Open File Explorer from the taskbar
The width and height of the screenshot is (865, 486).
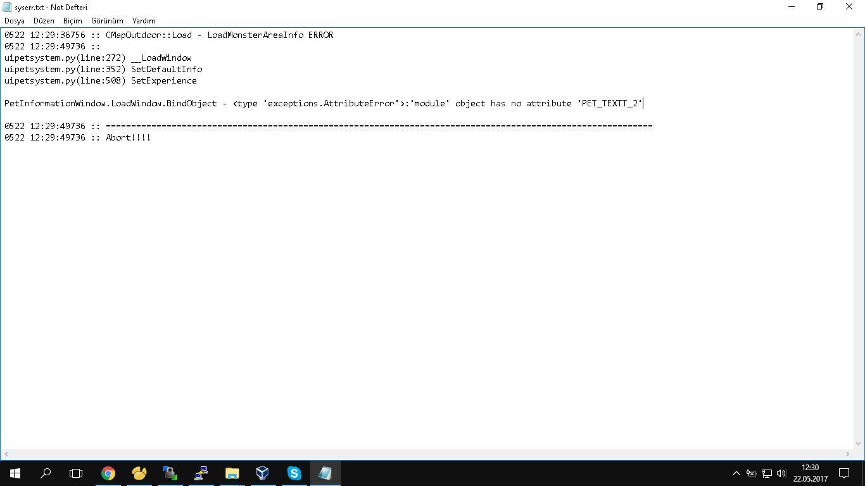232,473
